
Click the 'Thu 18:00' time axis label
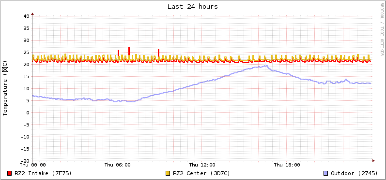tap(287, 165)
